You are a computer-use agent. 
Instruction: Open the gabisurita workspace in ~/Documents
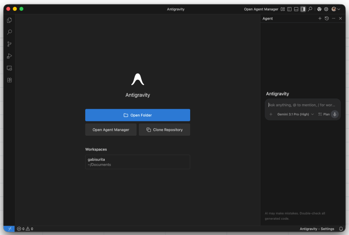tap(138, 162)
